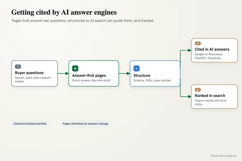The image size is (242, 161).
Task: Click the 'Illustrative diagram' caption
Action: 224,156
